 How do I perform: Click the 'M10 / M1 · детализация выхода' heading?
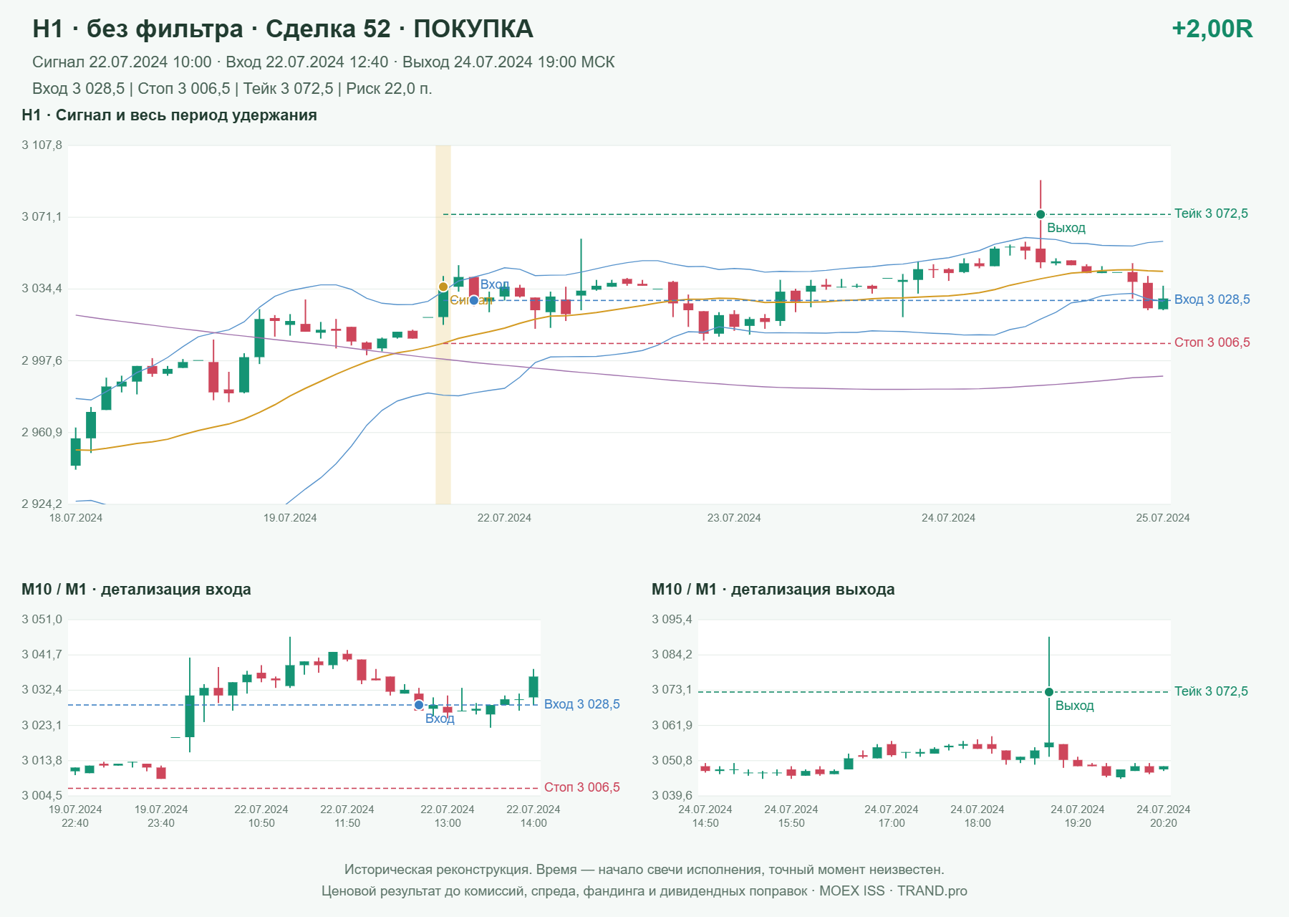[773, 590]
